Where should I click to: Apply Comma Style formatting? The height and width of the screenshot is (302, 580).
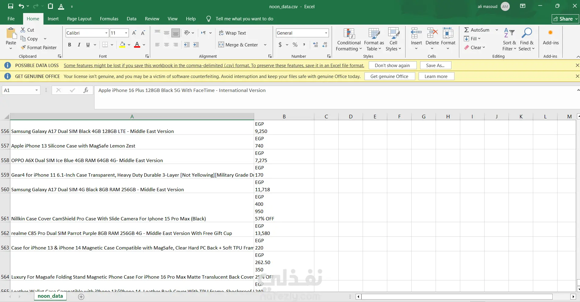304,45
